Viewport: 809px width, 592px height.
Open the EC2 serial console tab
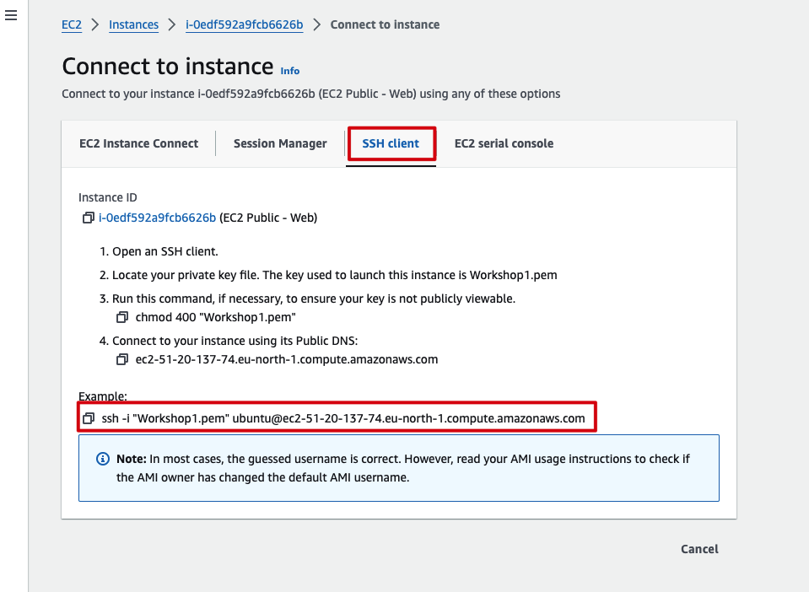click(504, 143)
